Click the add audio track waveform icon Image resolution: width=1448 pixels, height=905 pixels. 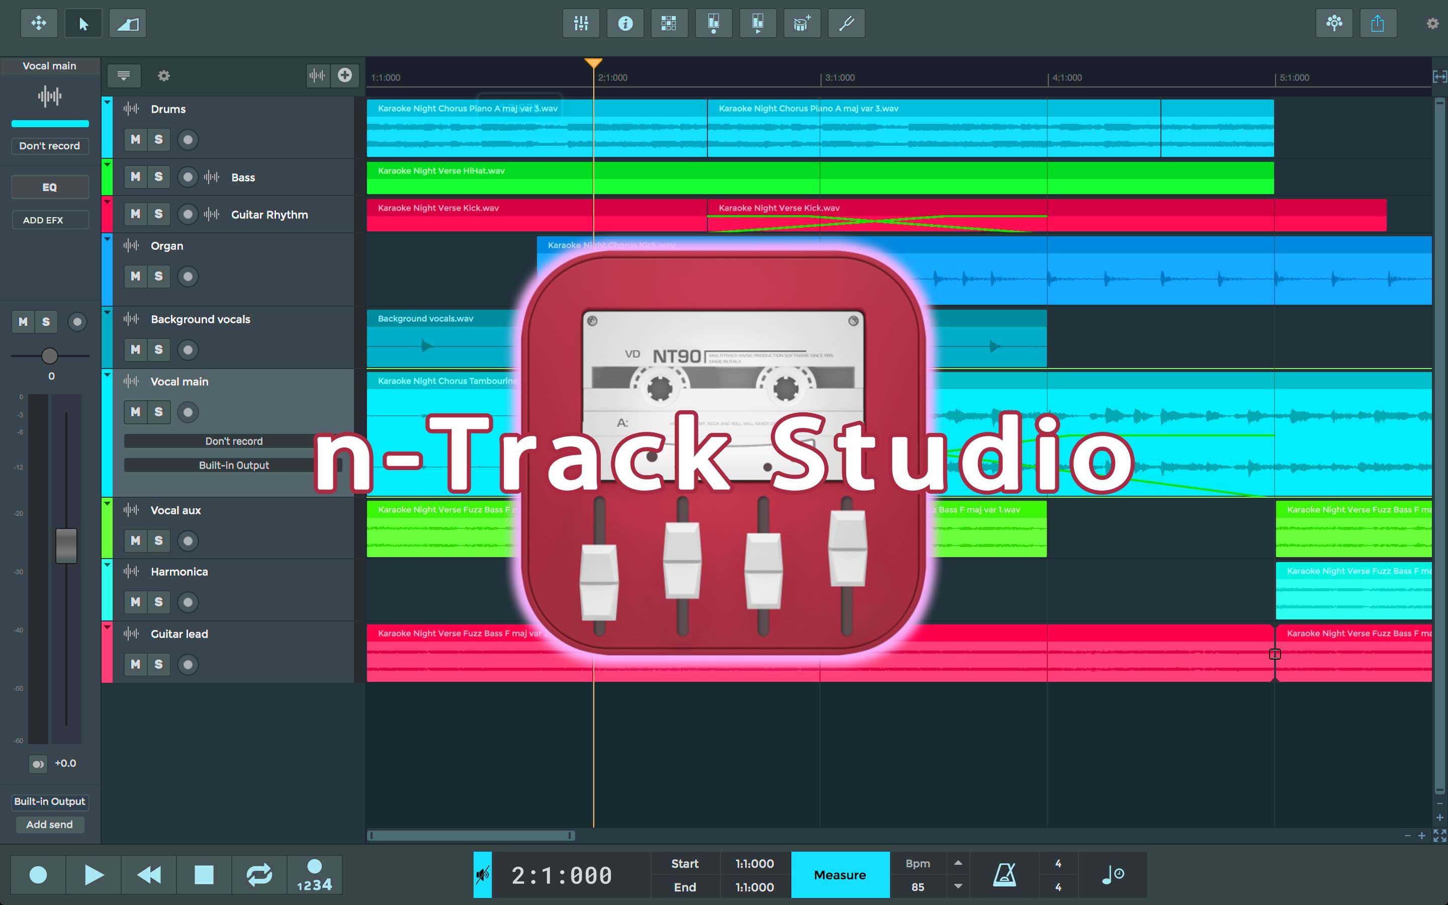coord(317,75)
